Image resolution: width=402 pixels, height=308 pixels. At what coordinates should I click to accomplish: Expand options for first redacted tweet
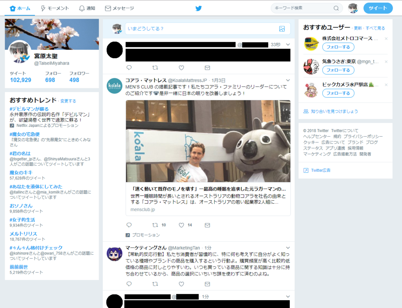point(288,45)
